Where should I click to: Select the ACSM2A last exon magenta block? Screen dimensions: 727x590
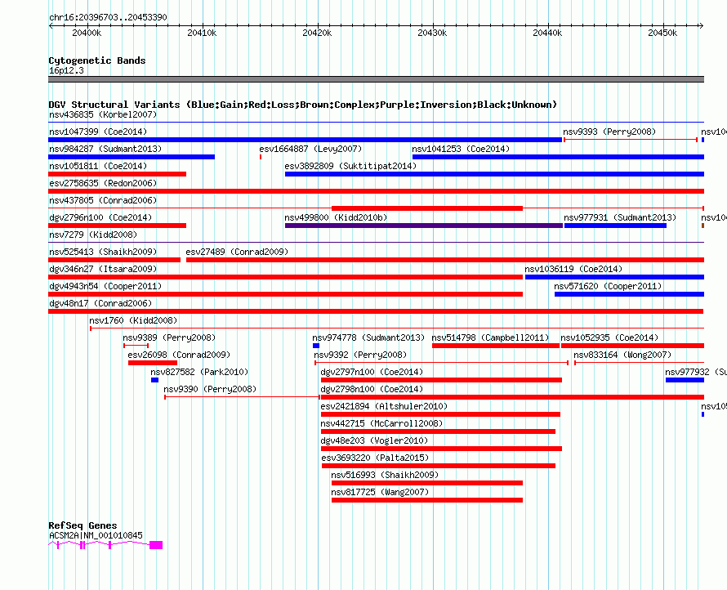(x=156, y=545)
